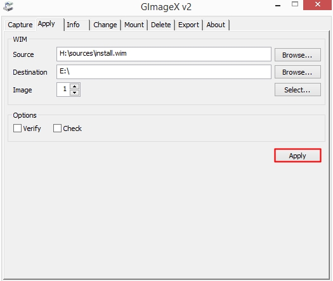333x281 pixels.
Task: Minimize the GImageX window
Action: click(278, 5)
